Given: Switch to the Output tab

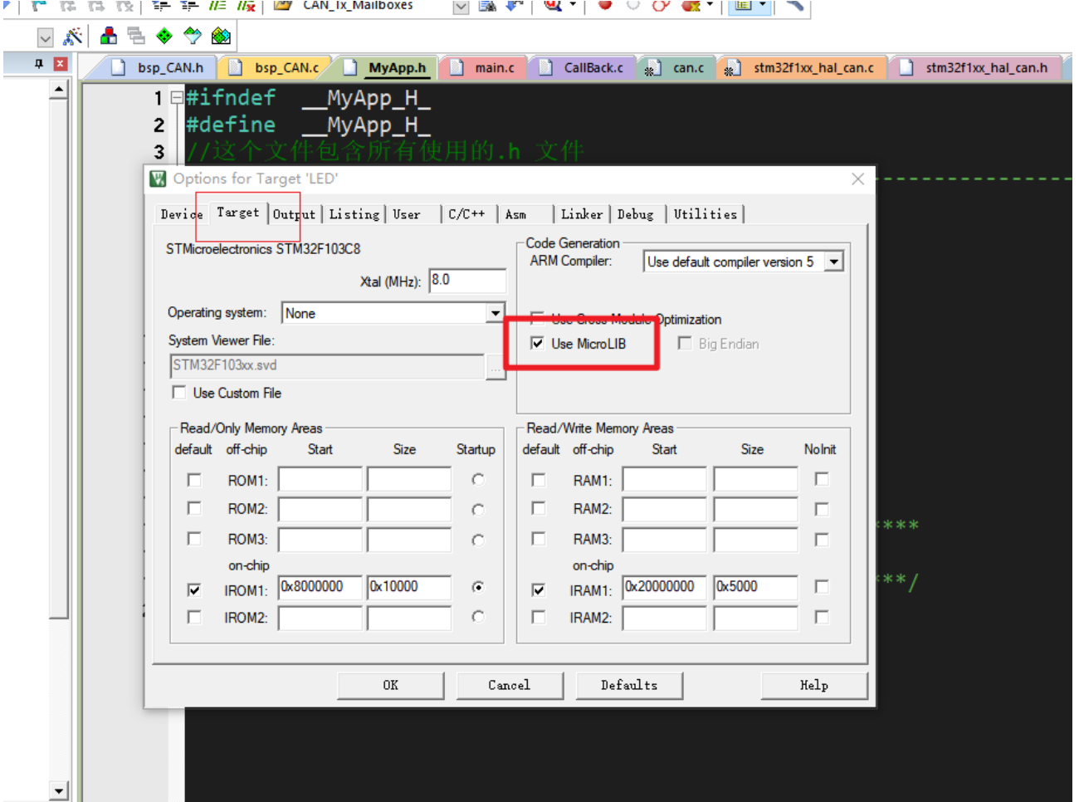Looking at the screenshot, I should [x=294, y=214].
